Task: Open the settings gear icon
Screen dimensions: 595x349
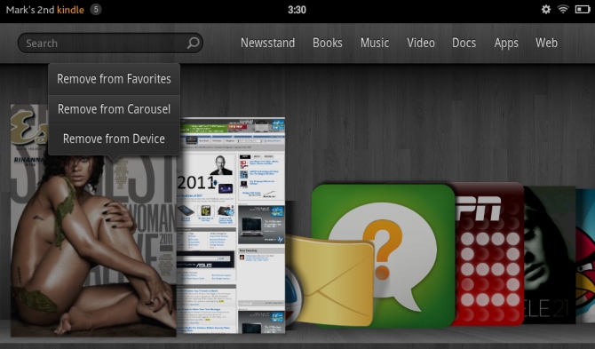Action: [x=545, y=10]
